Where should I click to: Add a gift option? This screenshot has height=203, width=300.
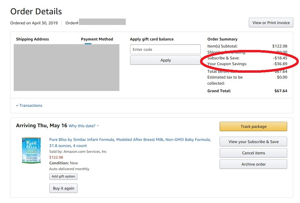click(63, 176)
